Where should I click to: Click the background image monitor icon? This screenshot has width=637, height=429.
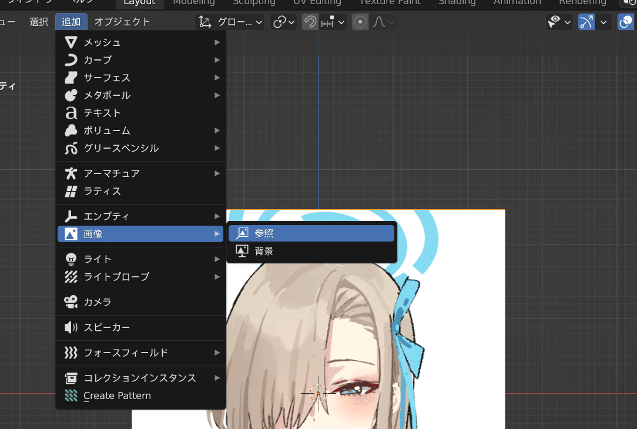point(242,251)
